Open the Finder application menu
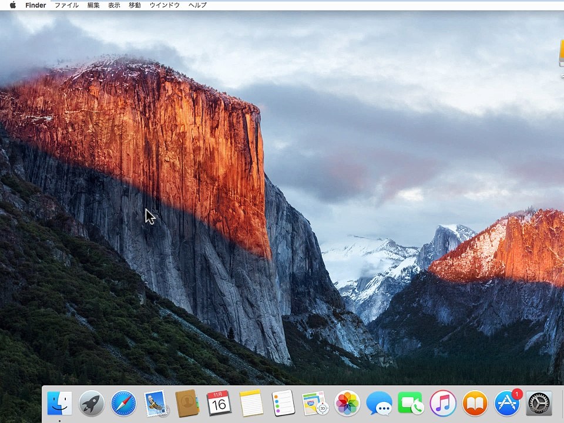The height and width of the screenshot is (423, 564). tap(36, 5)
